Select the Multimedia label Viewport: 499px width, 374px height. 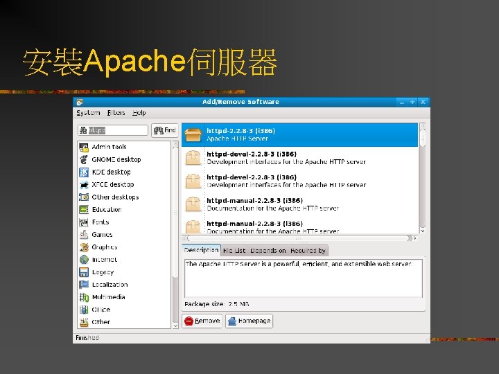click(x=108, y=297)
